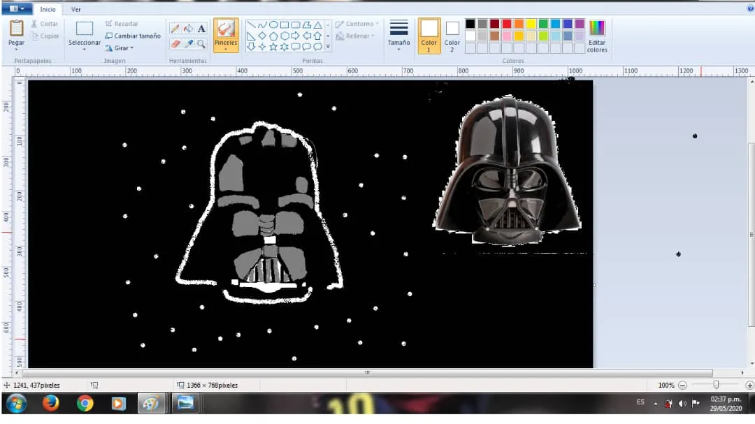Choose the polygon shape
Image resolution: width=755 pixels, height=424 pixels.
306,24
